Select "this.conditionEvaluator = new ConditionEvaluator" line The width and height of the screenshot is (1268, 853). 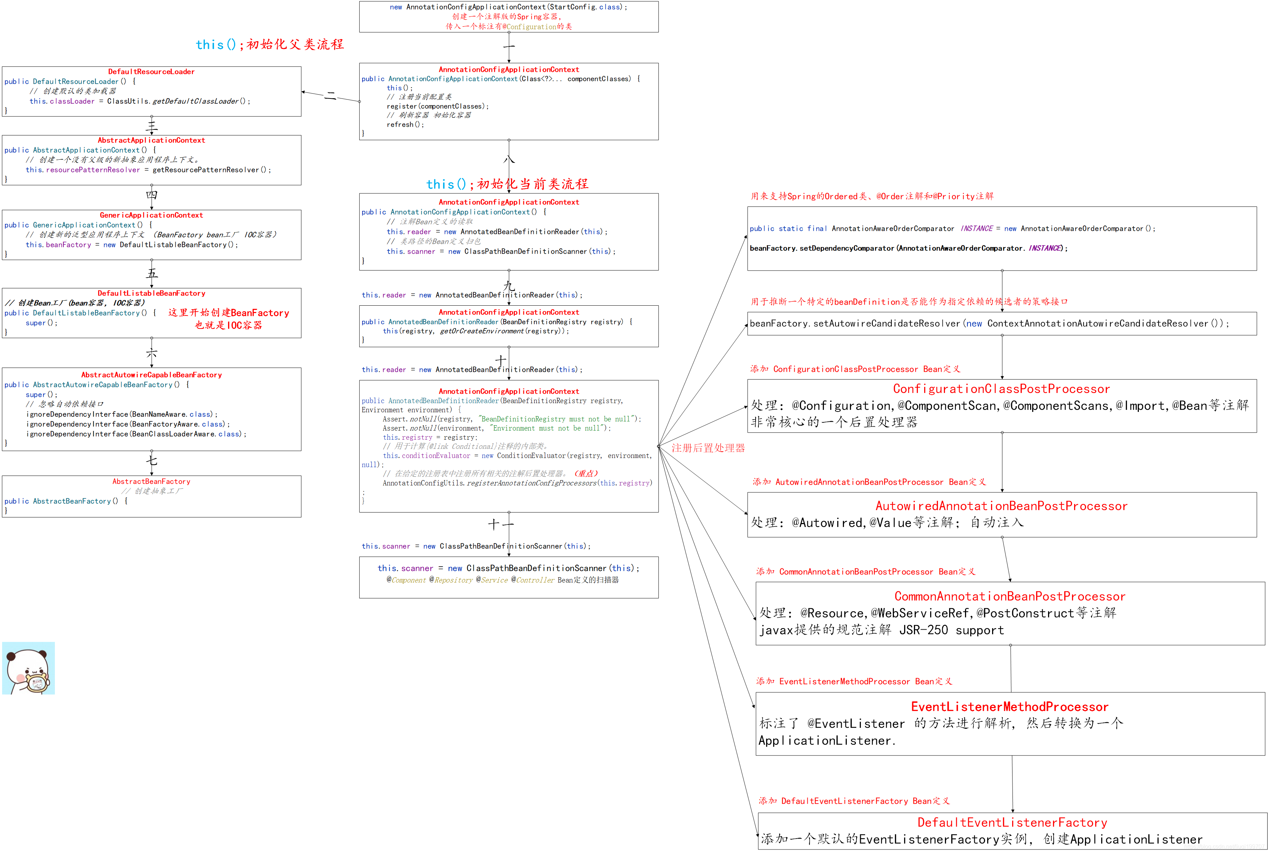point(517,456)
